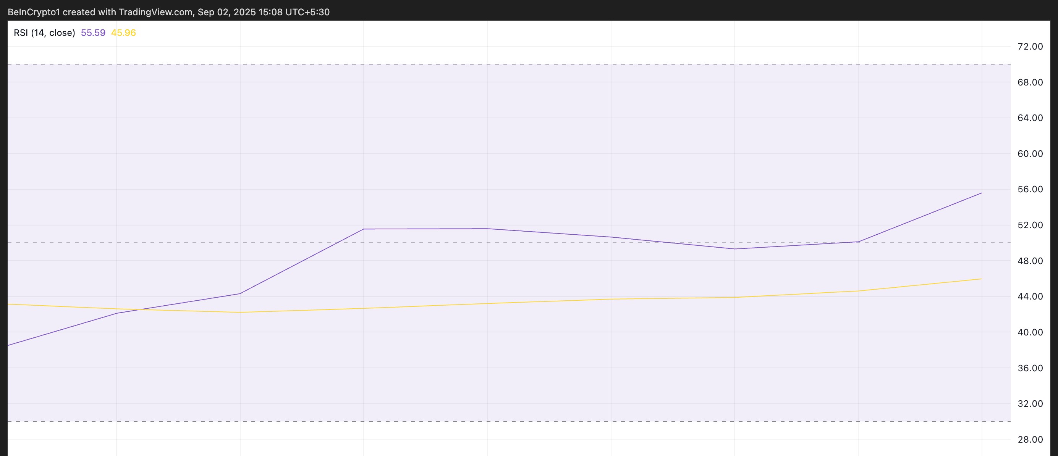Click the 60.00 axis label
1058x456 pixels.
tap(1030, 153)
